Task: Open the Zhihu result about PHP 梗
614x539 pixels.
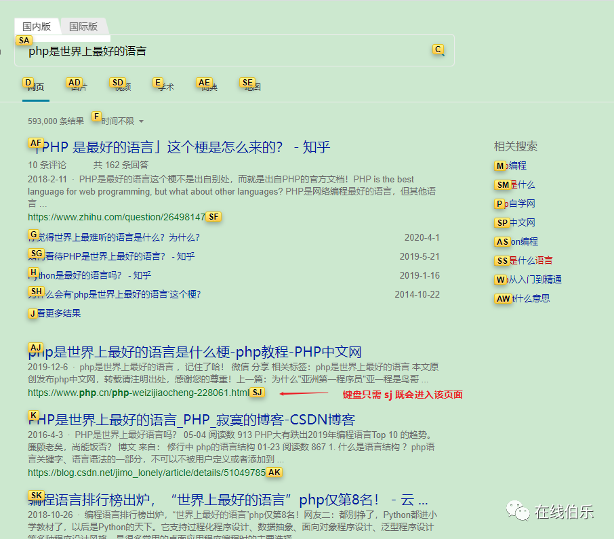Action: click(180, 147)
